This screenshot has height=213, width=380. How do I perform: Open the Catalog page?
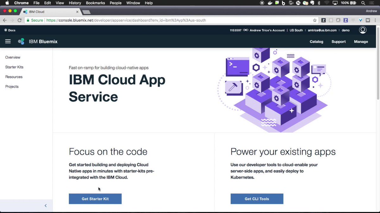[316, 42]
